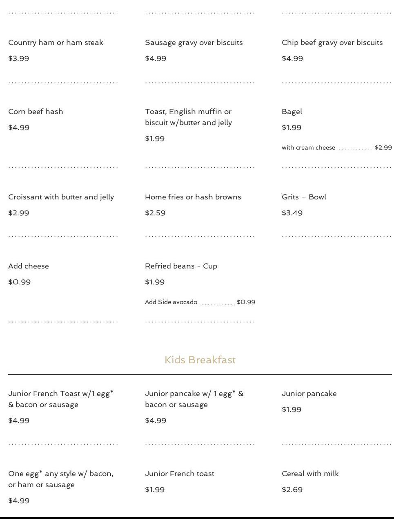Viewport: 394px width, 519px height.
Task: Click Sausage gravy over biscuits item
Action: pyautogui.click(x=194, y=43)
